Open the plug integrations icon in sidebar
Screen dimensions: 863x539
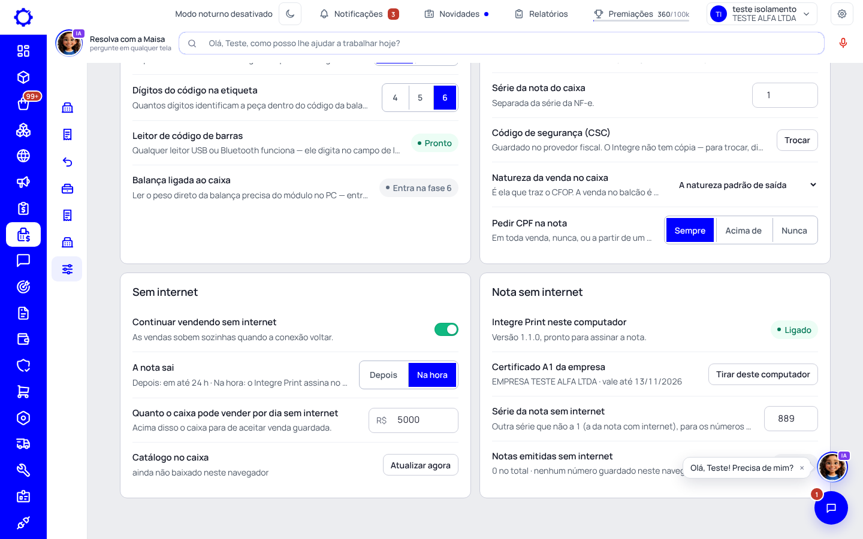[23, 523]
